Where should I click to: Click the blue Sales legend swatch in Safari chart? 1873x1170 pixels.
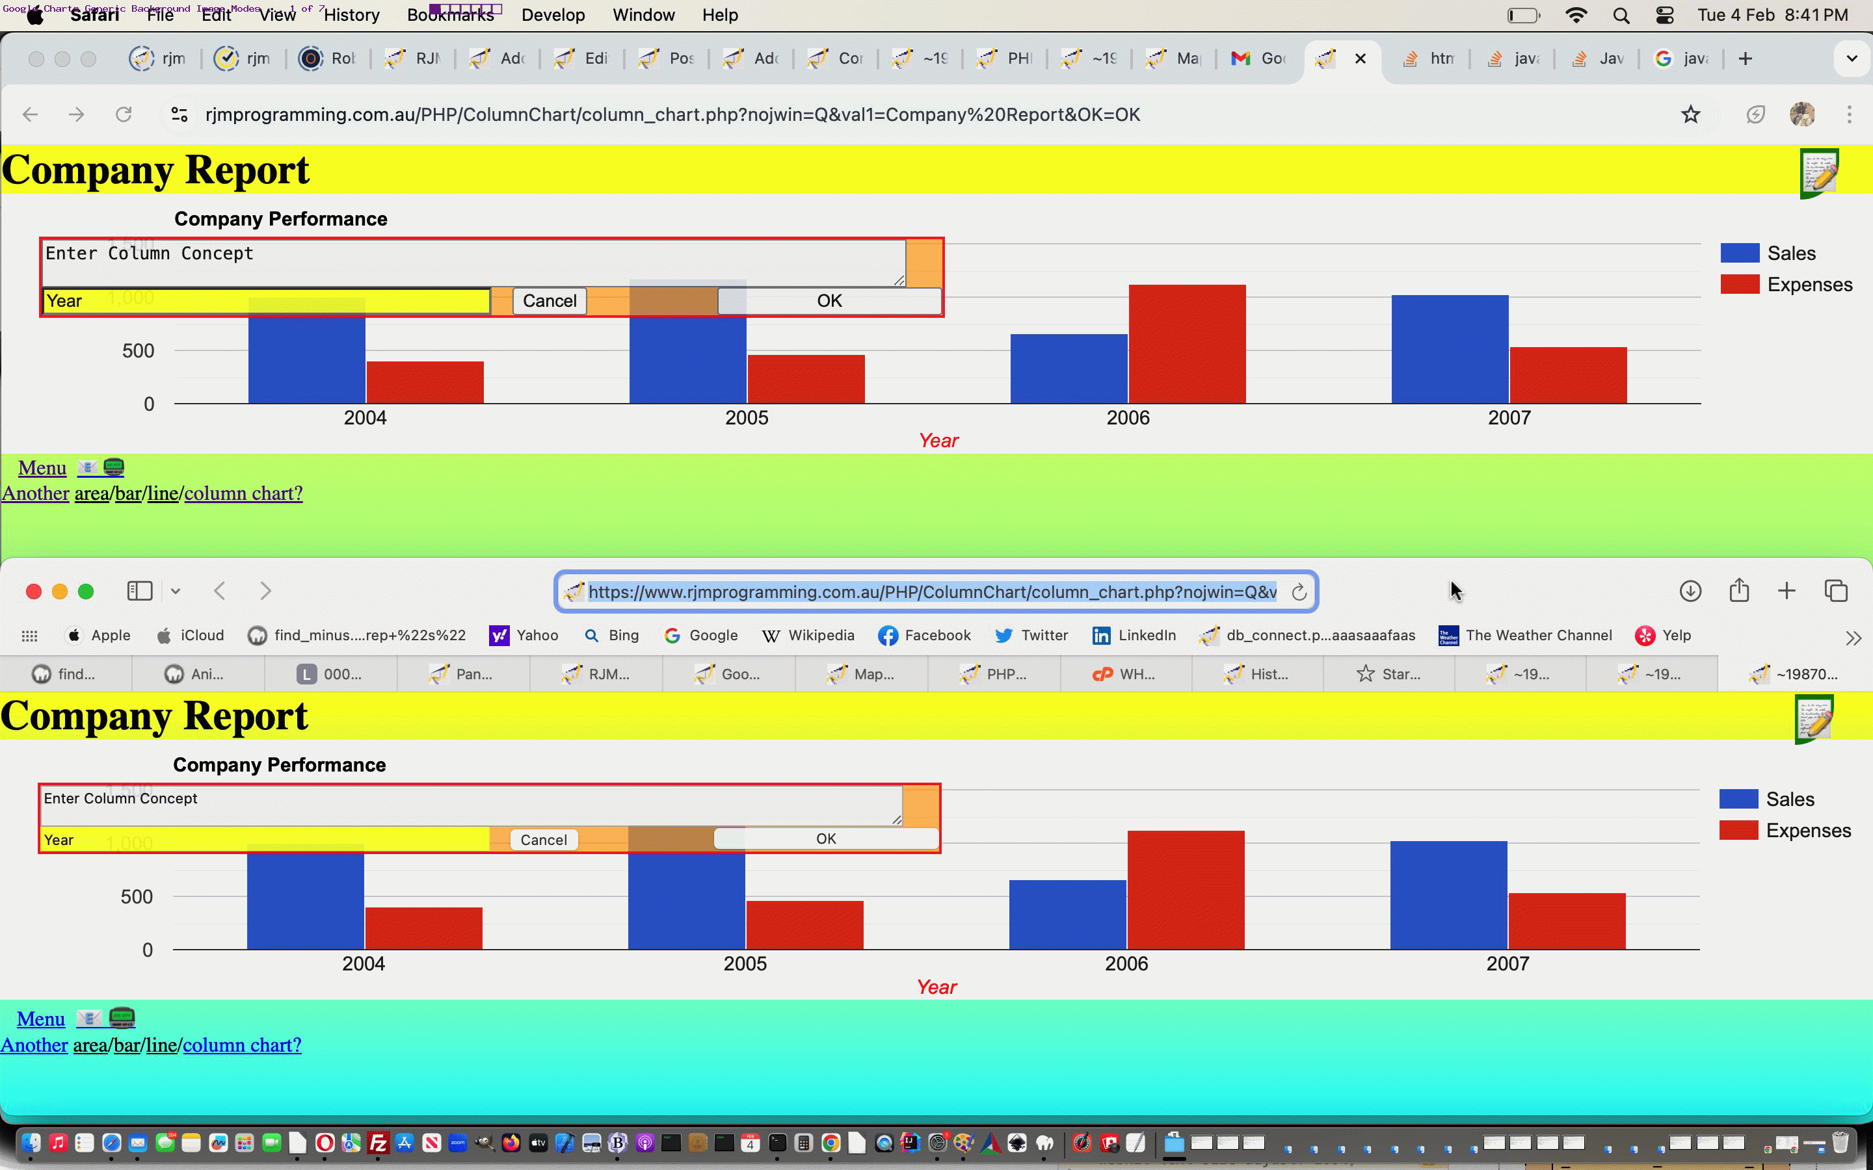[1738, 799]
